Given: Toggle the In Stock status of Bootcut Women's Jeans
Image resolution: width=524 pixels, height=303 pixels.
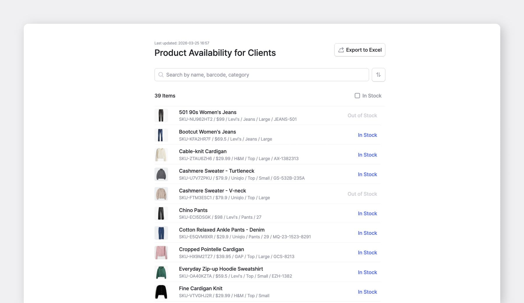Looking at the screenshot, I should pos(367,135).
